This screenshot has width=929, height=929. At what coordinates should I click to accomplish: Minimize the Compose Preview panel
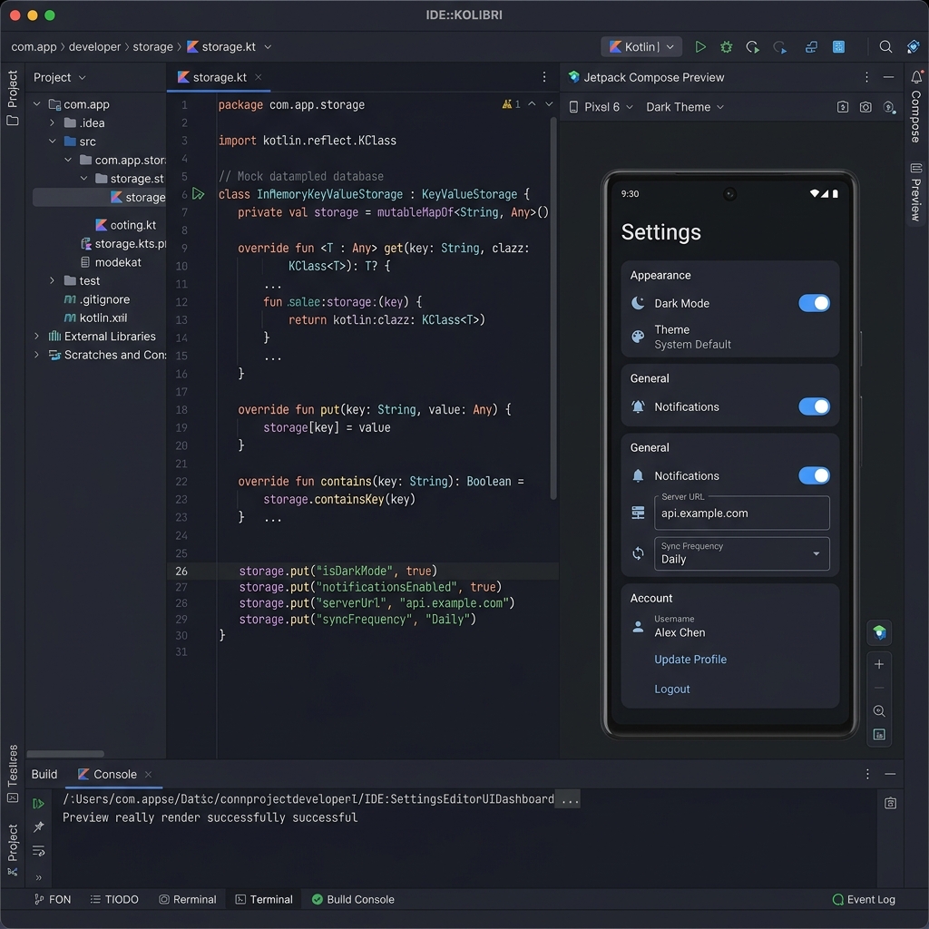pos(888,77)
